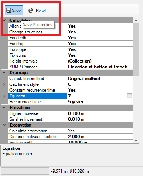Collapse the Drainage section

(4, 73)
